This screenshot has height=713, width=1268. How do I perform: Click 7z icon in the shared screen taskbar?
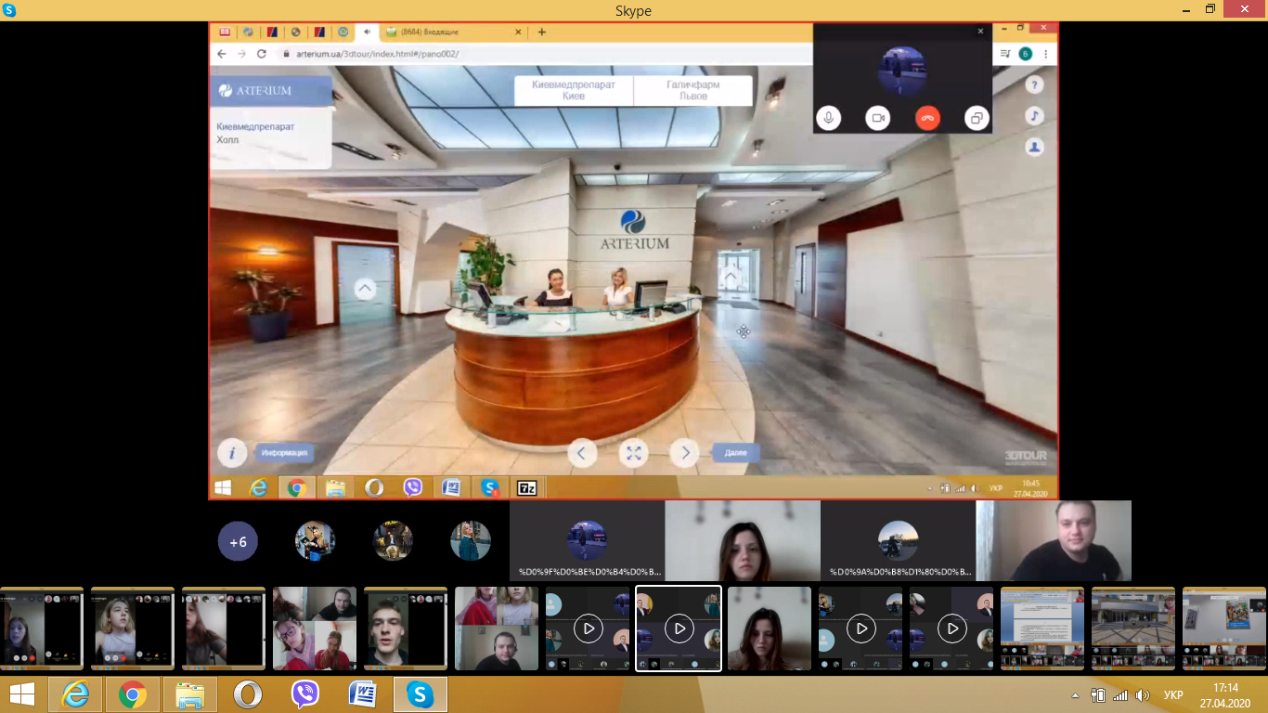pos(527,487)
